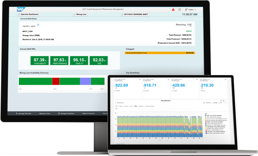Open the menu icon on the 922.69 tile
This screenshot has height=156, width=258.
[140, 79]
